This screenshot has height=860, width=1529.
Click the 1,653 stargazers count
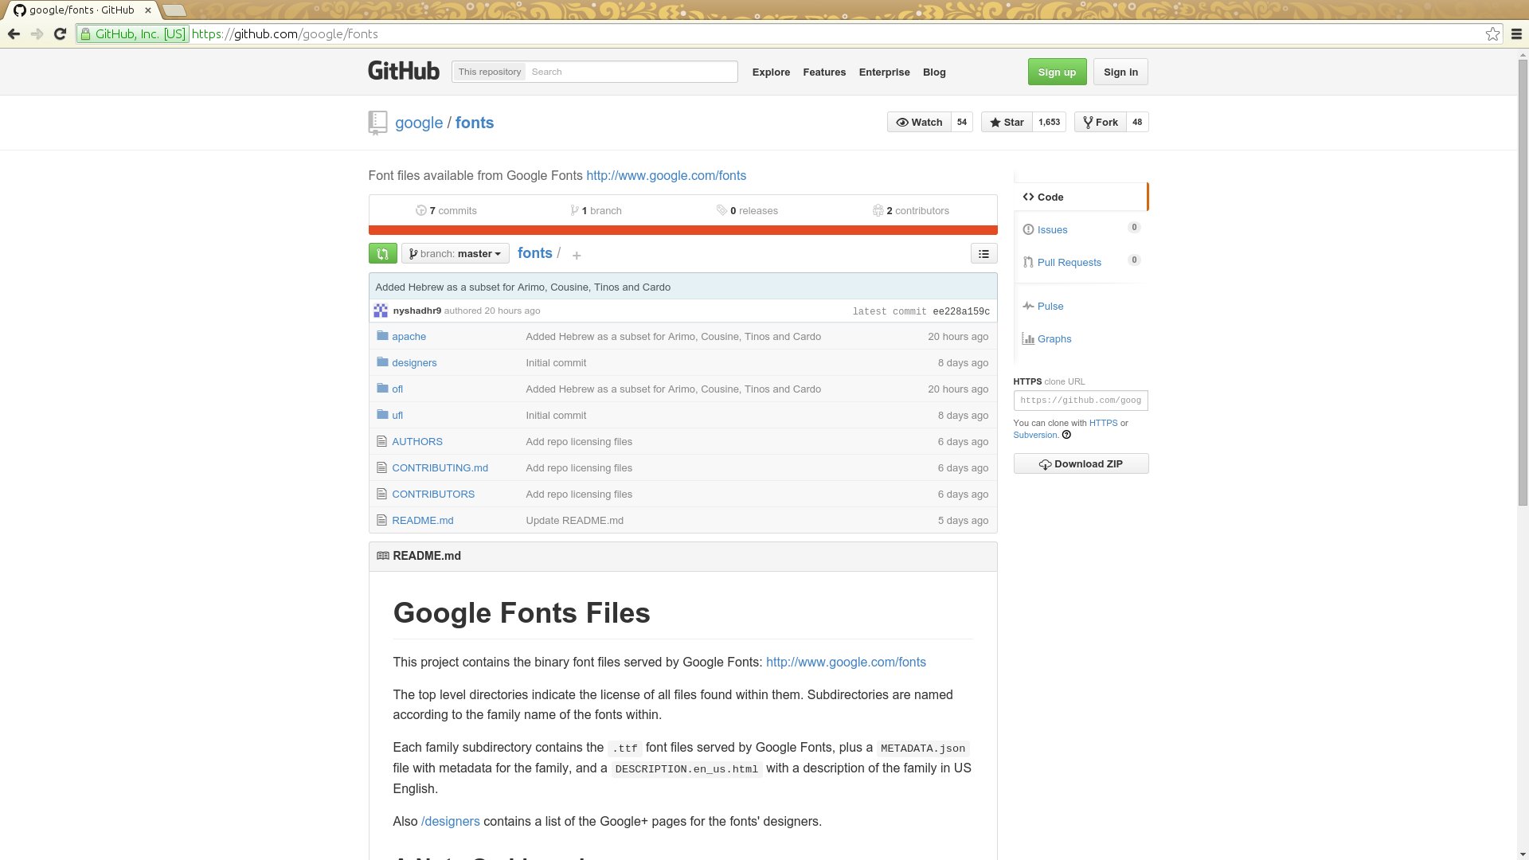pyautogui.click(x=1049, y=122)
